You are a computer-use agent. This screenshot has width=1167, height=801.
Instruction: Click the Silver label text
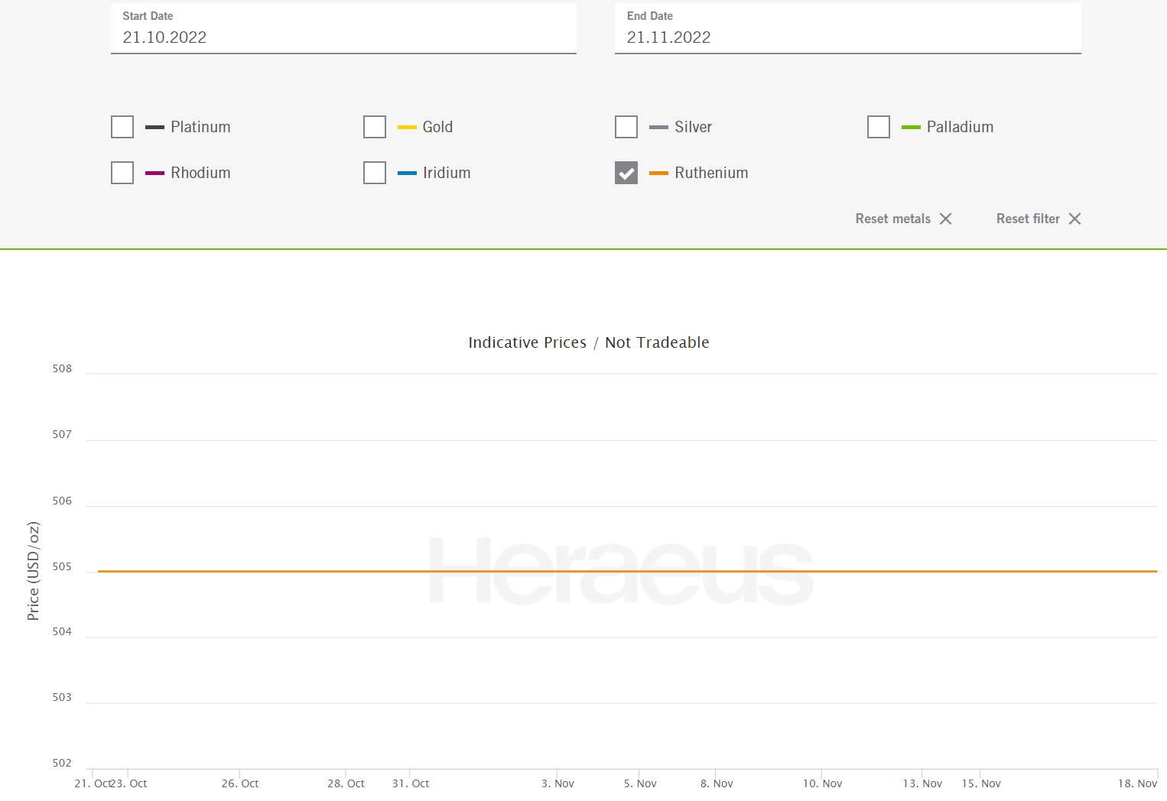[693, 127]
